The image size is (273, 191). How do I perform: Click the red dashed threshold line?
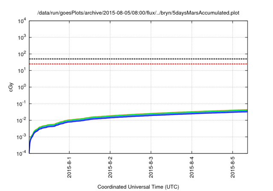tap(138, 64)
